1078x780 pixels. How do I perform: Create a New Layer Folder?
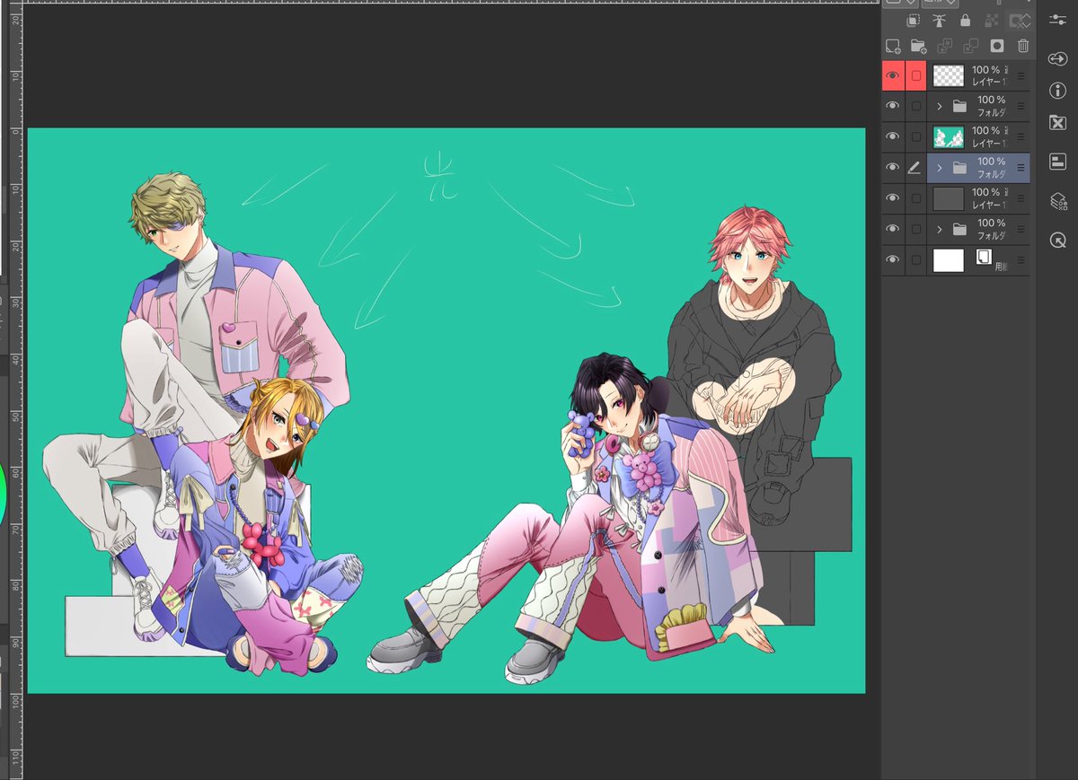click(x=918, y=46)
